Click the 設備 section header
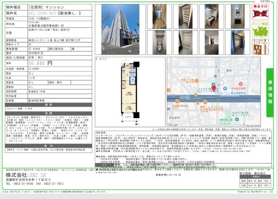Screen dimensions: 278x199 [48, 113]
